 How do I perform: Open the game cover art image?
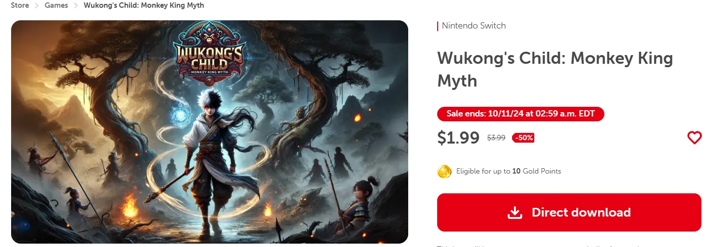[210, 132]
